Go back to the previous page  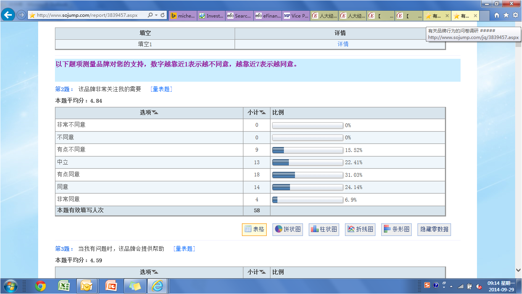point(8,15)
